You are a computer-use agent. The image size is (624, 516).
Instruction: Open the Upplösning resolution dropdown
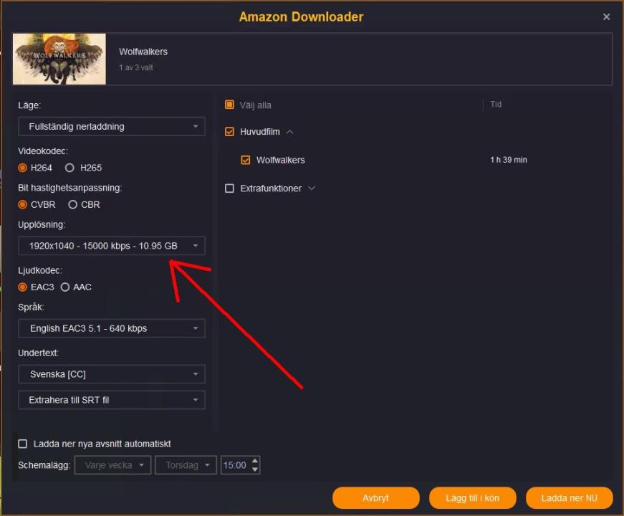tap(112, 246)
